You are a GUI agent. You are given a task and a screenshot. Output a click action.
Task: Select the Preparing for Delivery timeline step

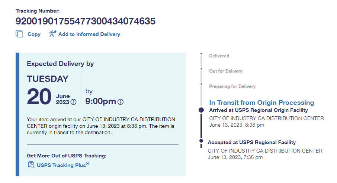(232, 86)
